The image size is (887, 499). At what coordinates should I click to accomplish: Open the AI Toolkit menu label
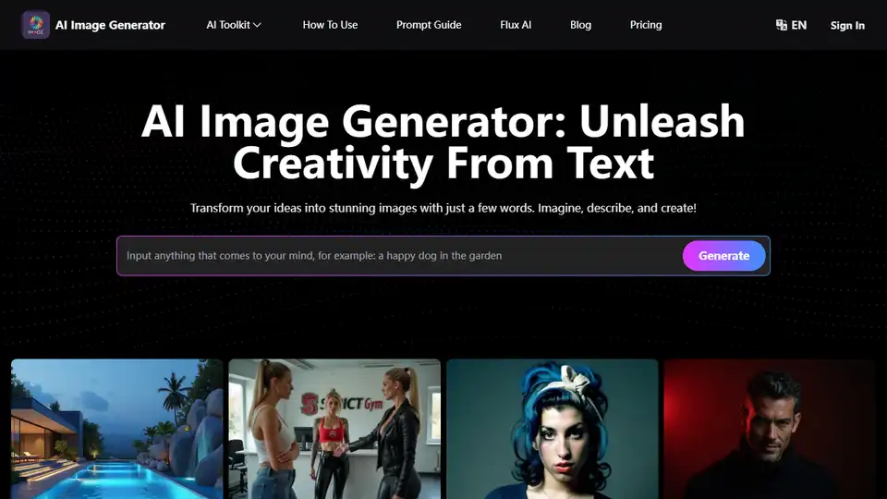coord(227,25)
